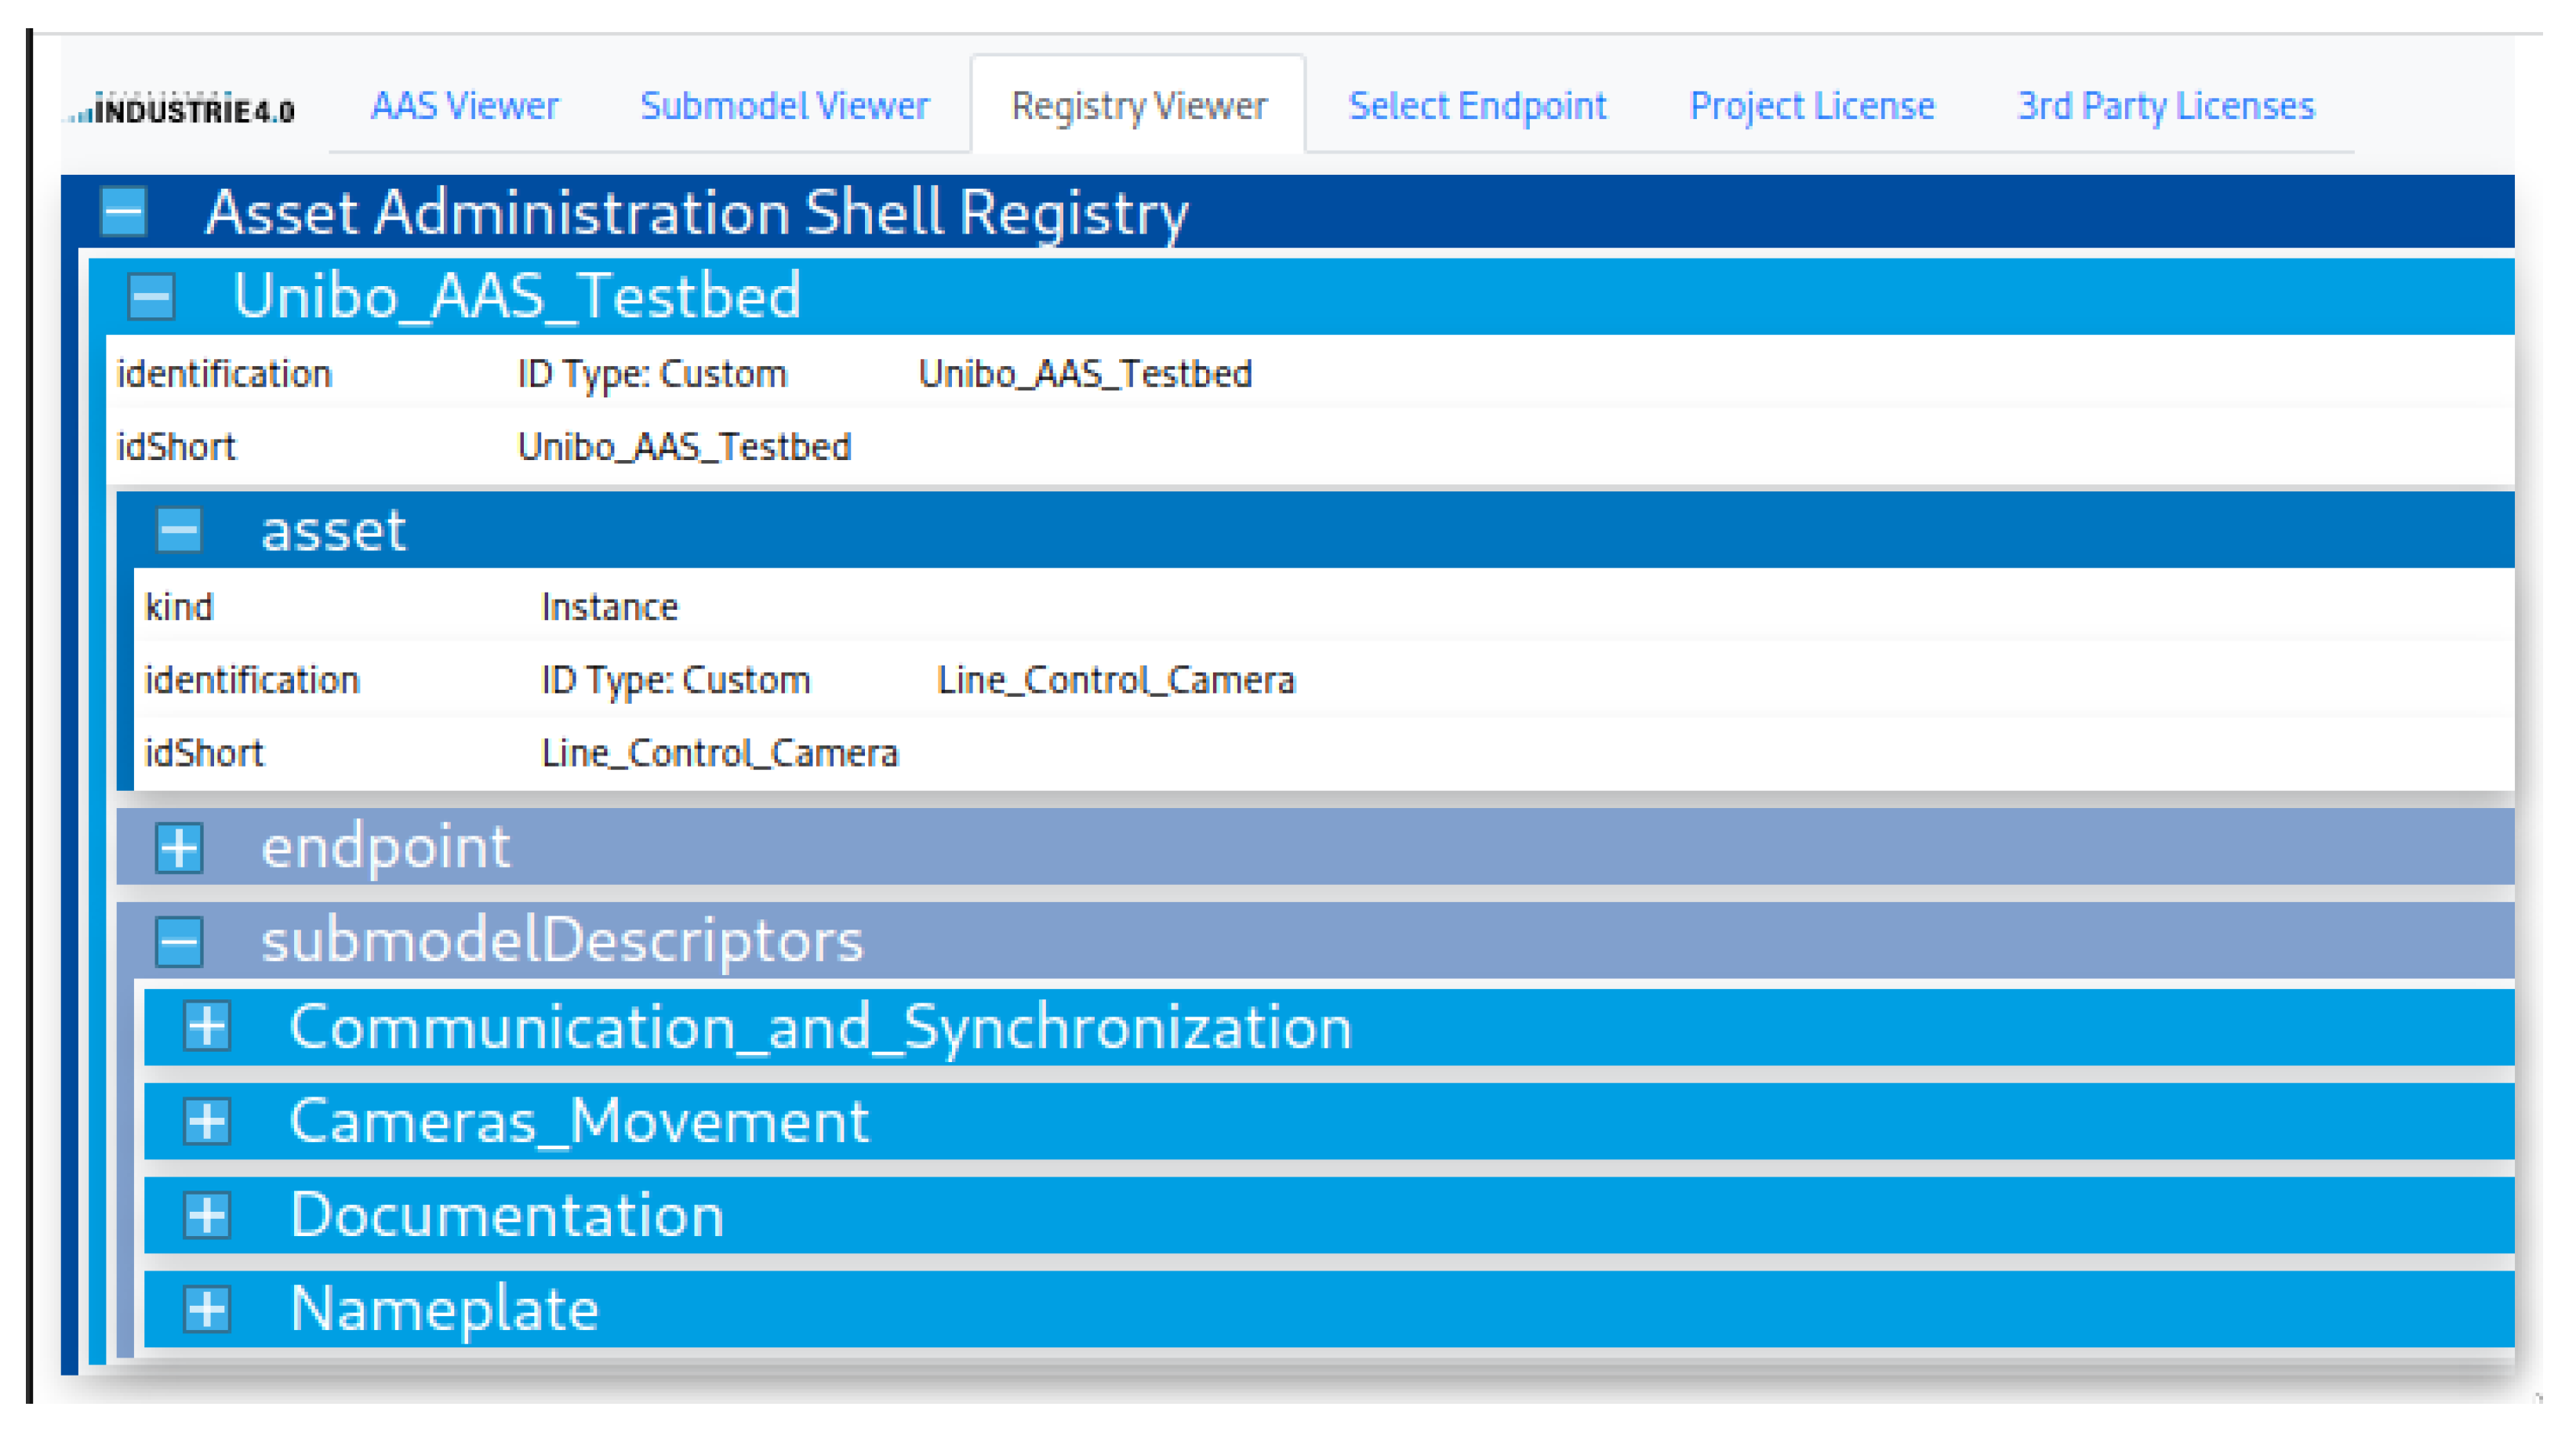Expand the endpoint section plus icon
2576x1432 pixels.
180,847
